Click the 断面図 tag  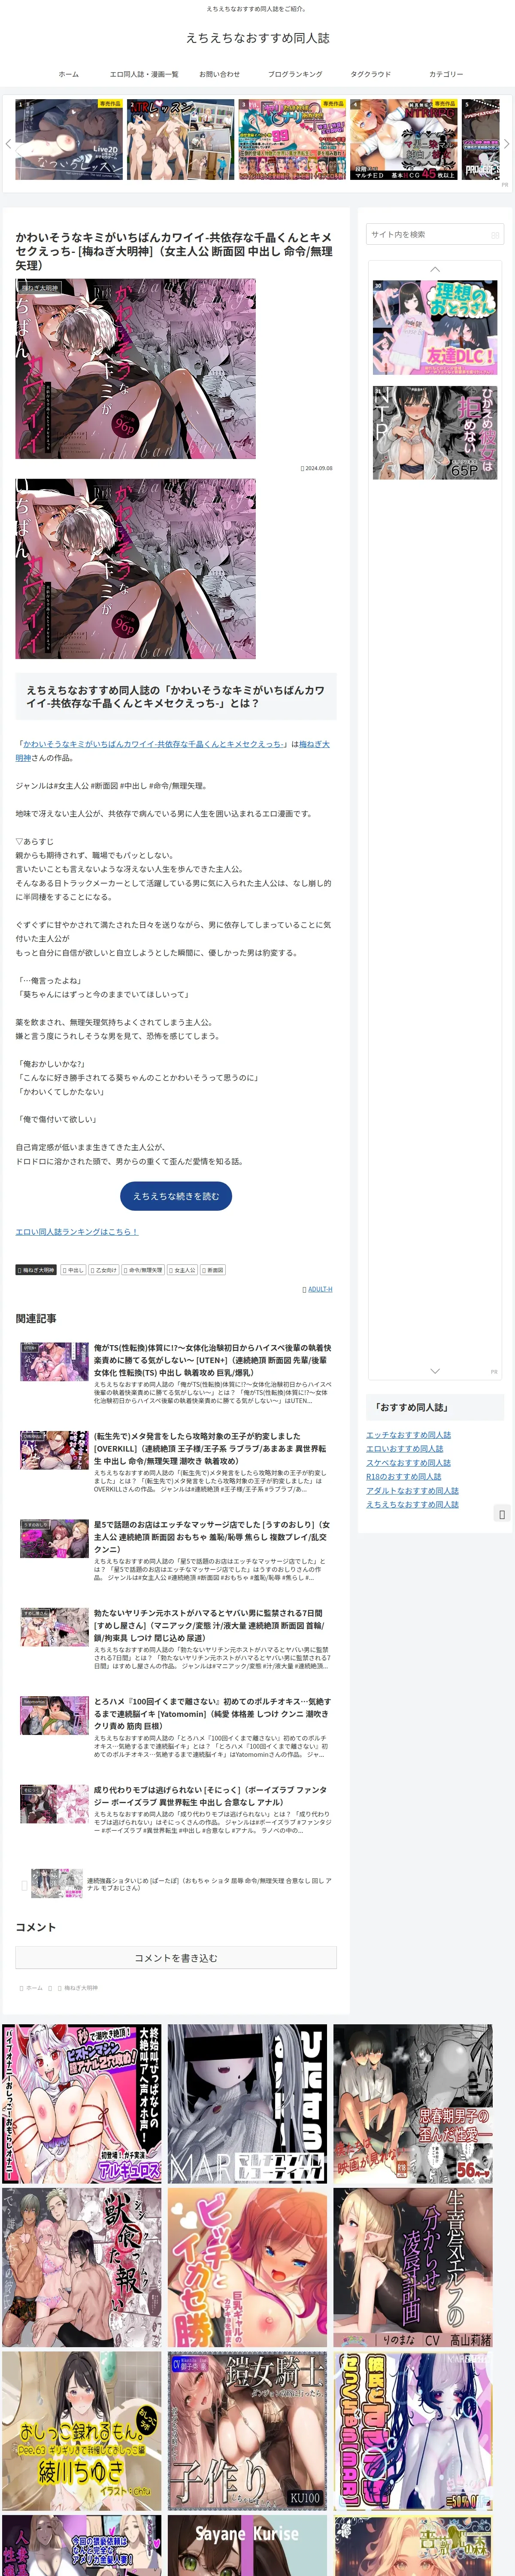213,1270
